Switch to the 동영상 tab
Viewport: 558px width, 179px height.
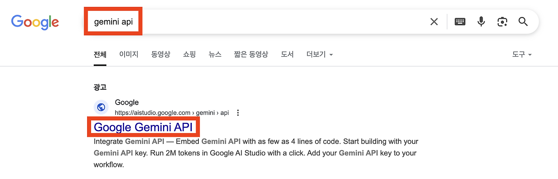[161, 54]
